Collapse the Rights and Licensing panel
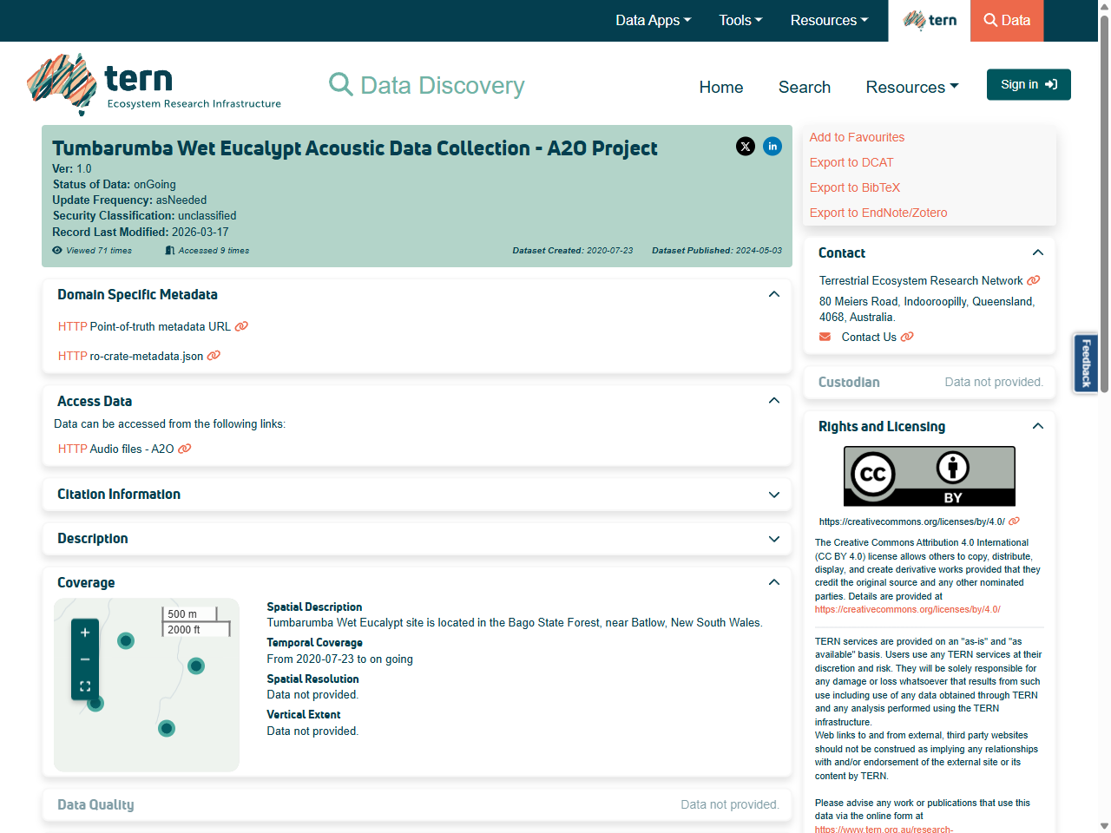1111x833 pixels. point(1037,426)
